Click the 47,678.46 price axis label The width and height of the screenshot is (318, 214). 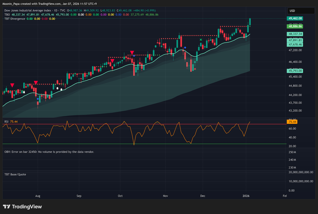coord(295,45)
